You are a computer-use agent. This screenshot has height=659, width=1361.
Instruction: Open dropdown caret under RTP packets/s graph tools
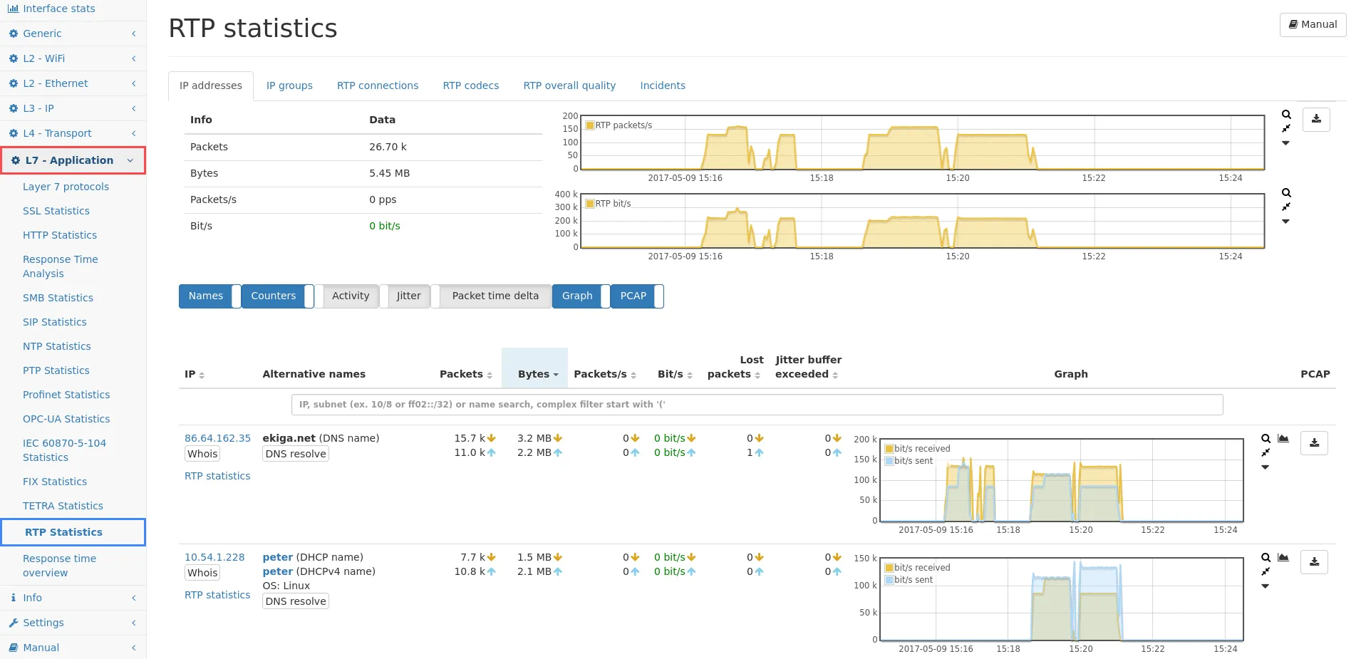click(1286, 143)
